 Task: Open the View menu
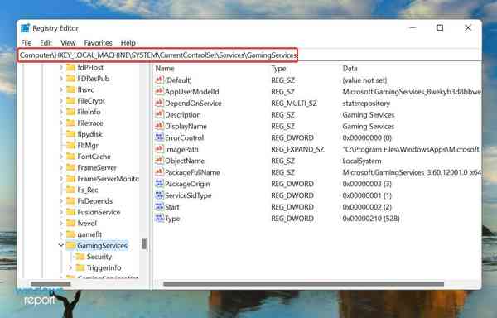click(68, 43)
